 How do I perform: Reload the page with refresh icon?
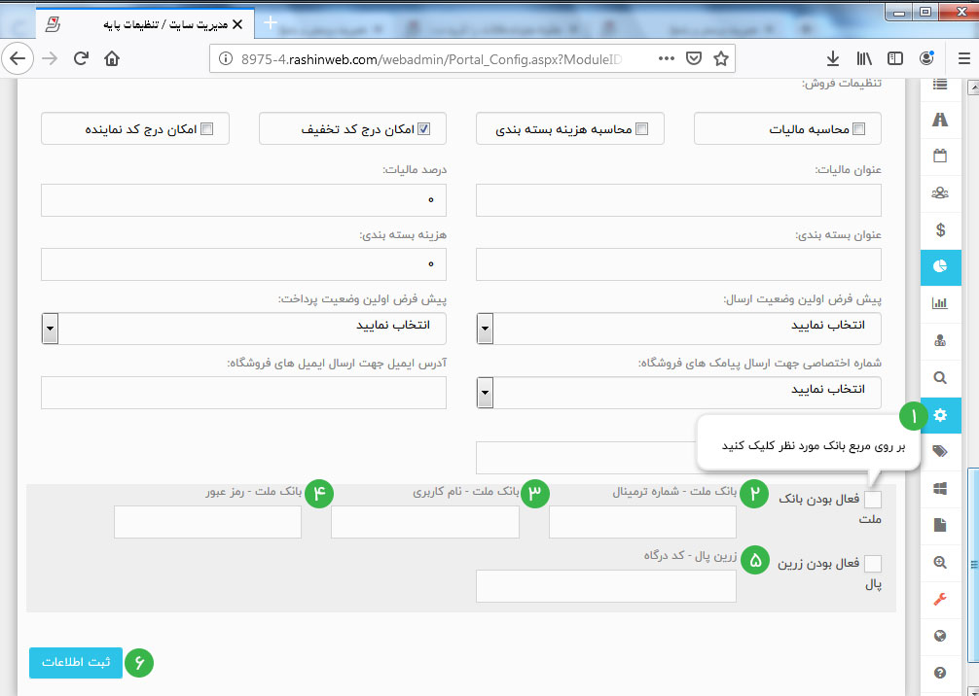tap(81, 58)
